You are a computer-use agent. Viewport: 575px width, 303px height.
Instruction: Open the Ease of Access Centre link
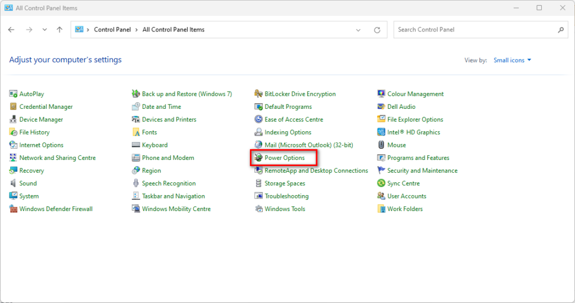pyautogui.click(x=294, y=120)
